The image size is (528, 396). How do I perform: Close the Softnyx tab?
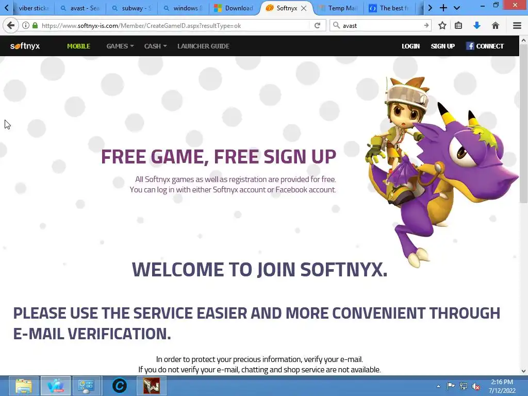[304, 8]
